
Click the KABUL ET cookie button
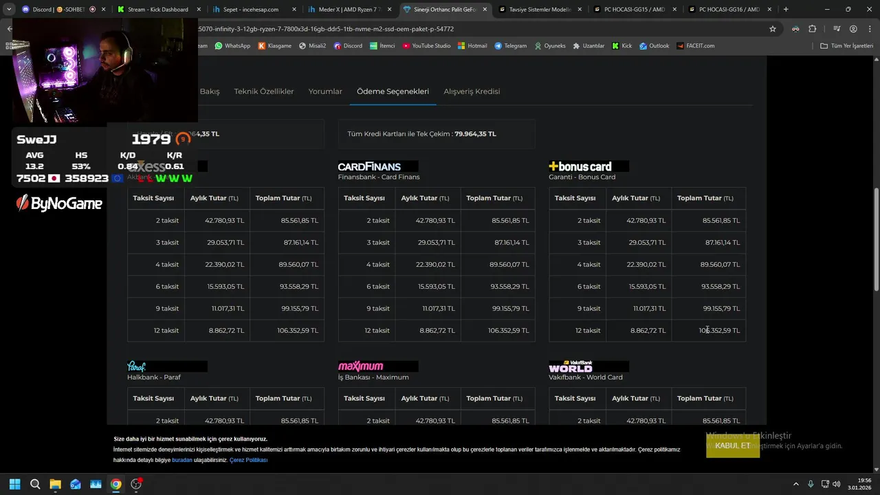click(x=733, y=445)
